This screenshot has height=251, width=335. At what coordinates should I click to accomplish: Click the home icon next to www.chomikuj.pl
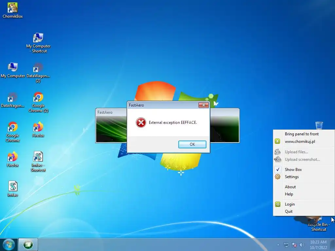pos(277,141)
